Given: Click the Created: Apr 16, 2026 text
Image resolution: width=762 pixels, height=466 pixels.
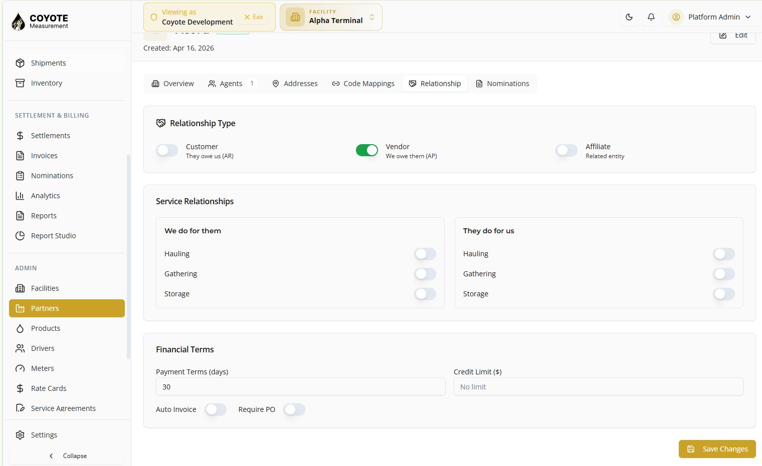Looking at the screenshot, I should 178,48.
